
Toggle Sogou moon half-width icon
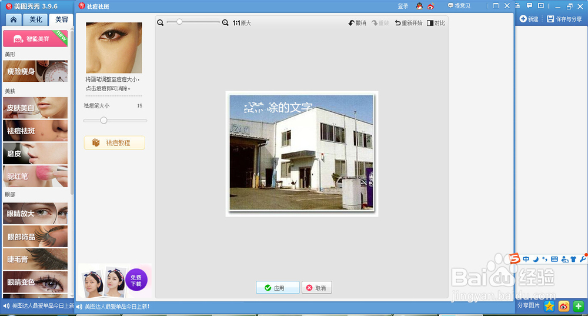click(x=536, y=259)
